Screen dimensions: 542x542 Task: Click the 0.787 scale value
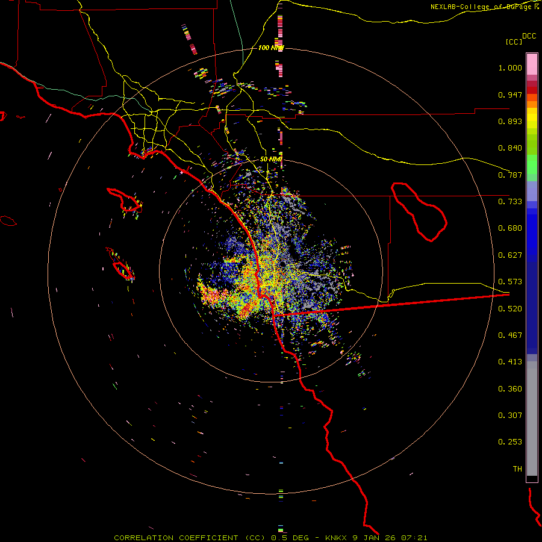pyautogui.click(x=510, y=175)
